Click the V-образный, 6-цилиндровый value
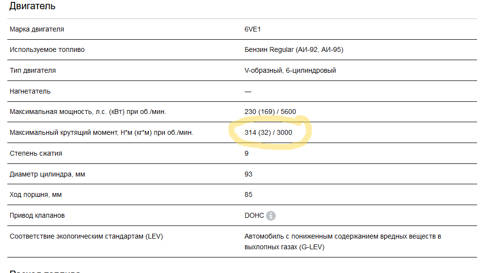This screenshot has height=273, width=497. click(x=290, y=70)
